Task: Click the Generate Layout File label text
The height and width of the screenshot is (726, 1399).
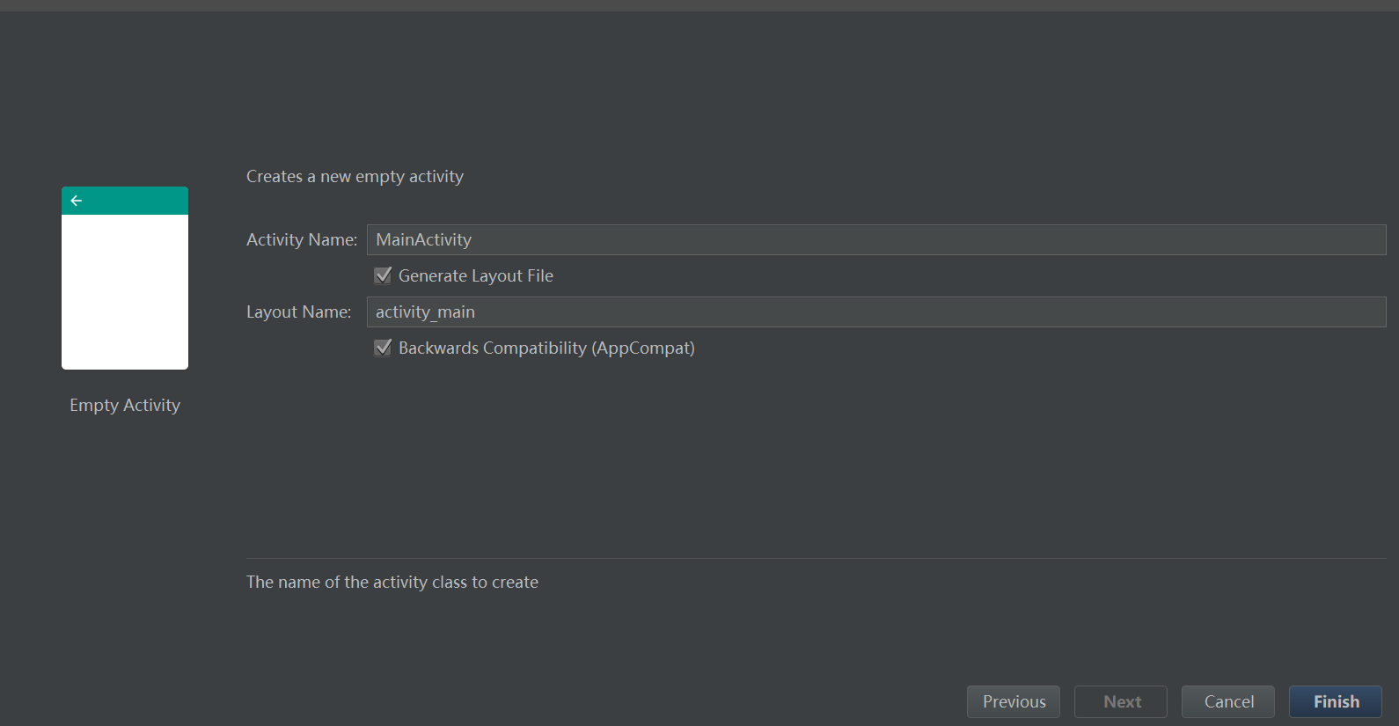Action: [x=475, y=275]
